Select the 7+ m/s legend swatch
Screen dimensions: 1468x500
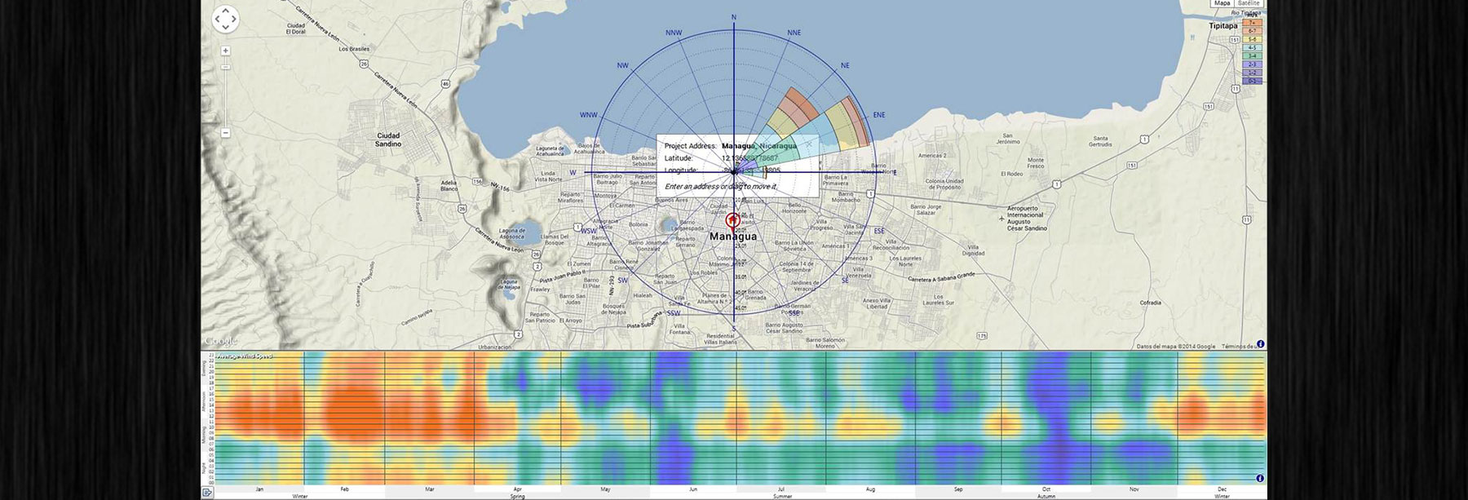[1252, 23]
